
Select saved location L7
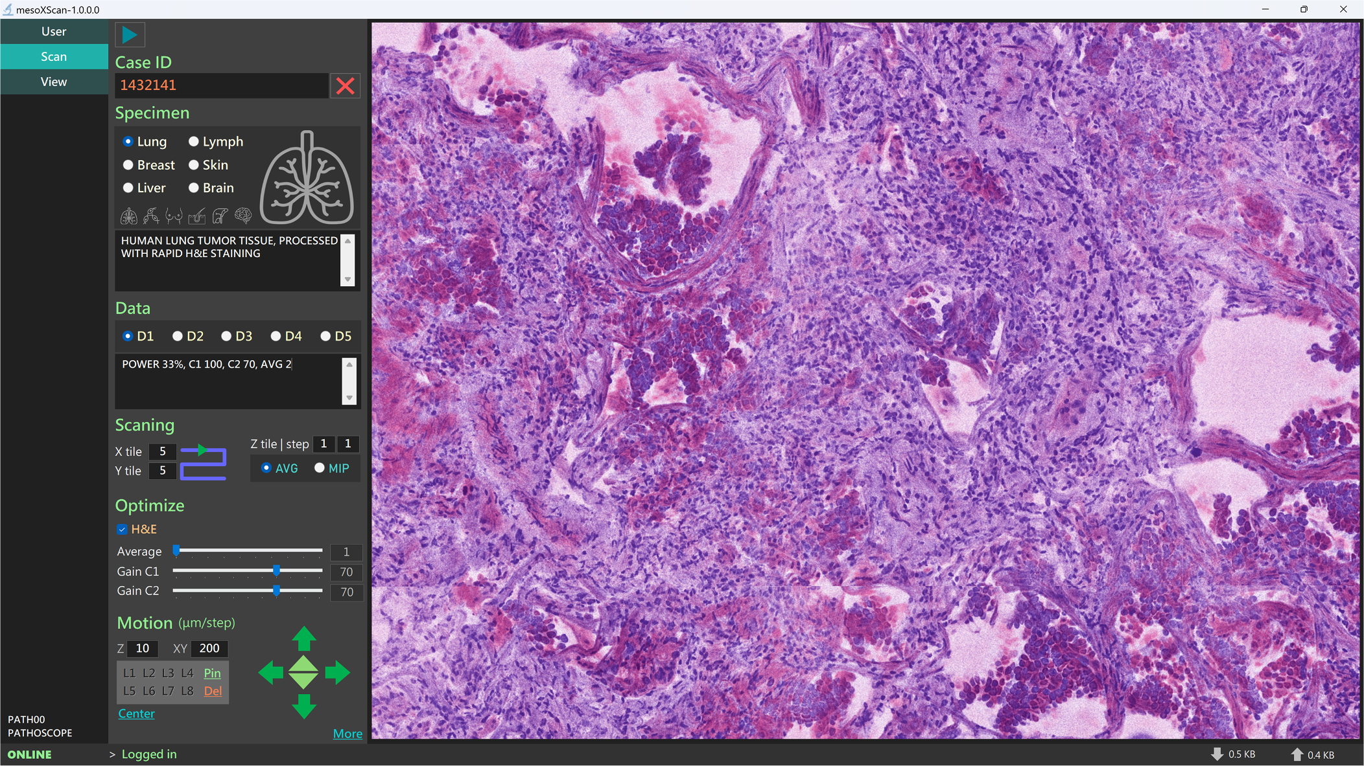(x=168, y=691)
